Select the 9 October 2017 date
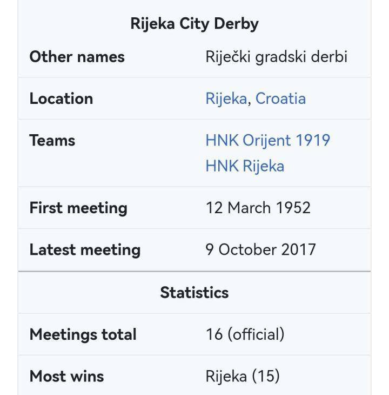The height and width of the screenshot is (395, 389). (x=260, y=249)
